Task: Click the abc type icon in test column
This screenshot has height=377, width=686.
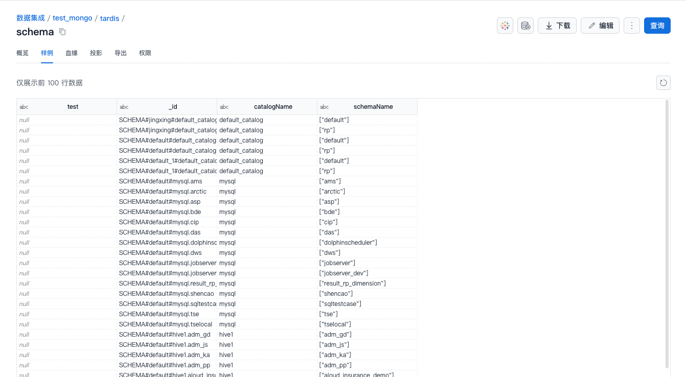Action: pyautogui.click(x=24, y=107)
